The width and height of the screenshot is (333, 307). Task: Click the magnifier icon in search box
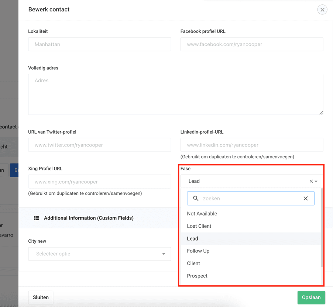click(x=196, y=199)
